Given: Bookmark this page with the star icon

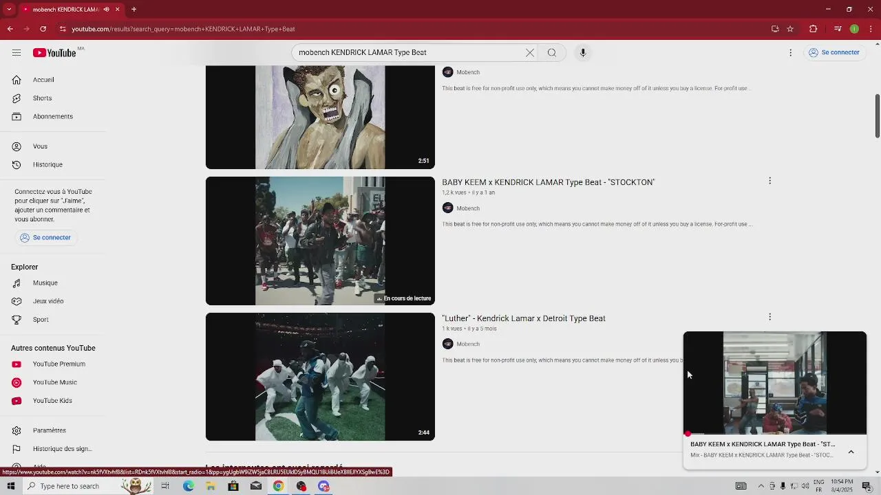Looking at the screenshot, I should (790, 29).
